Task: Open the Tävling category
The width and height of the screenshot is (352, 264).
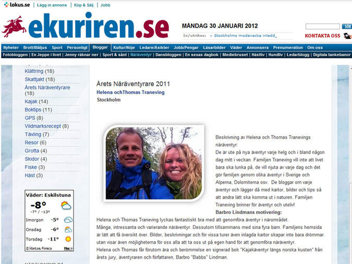Action: point(33,134)
